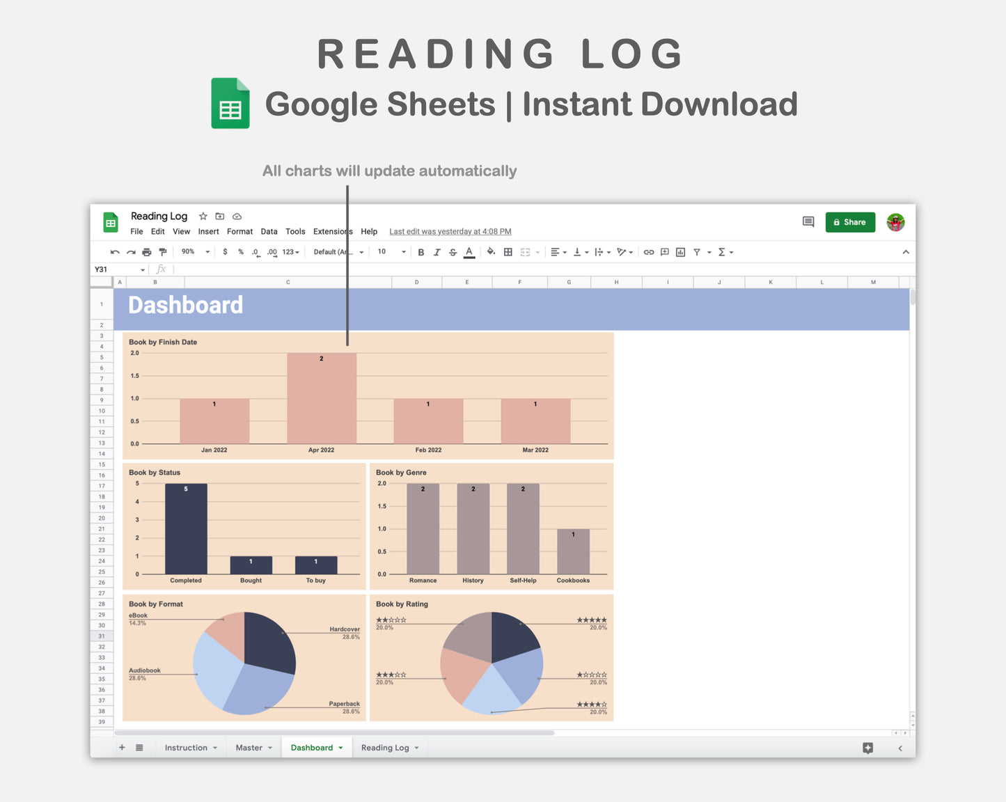Image resolution: width=1006 pixels, height=802 pixels.
Task: Star the Reading Log spreadsheet
Action: pos(203,216)
